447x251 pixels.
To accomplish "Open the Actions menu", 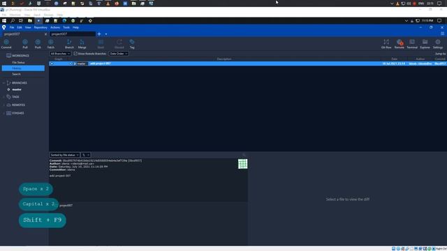I will click(x=55, y=27).
